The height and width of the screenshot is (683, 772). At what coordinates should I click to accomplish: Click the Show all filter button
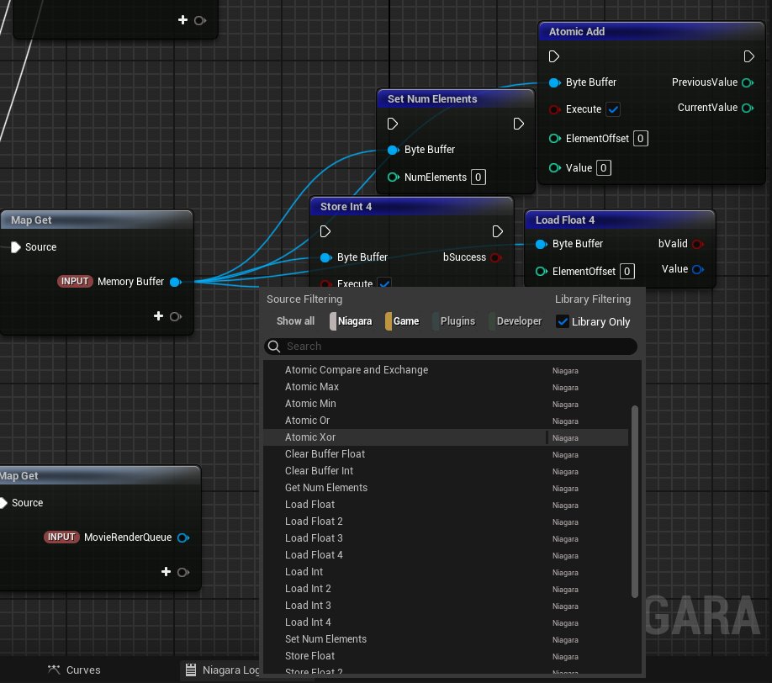coord(295,321)
